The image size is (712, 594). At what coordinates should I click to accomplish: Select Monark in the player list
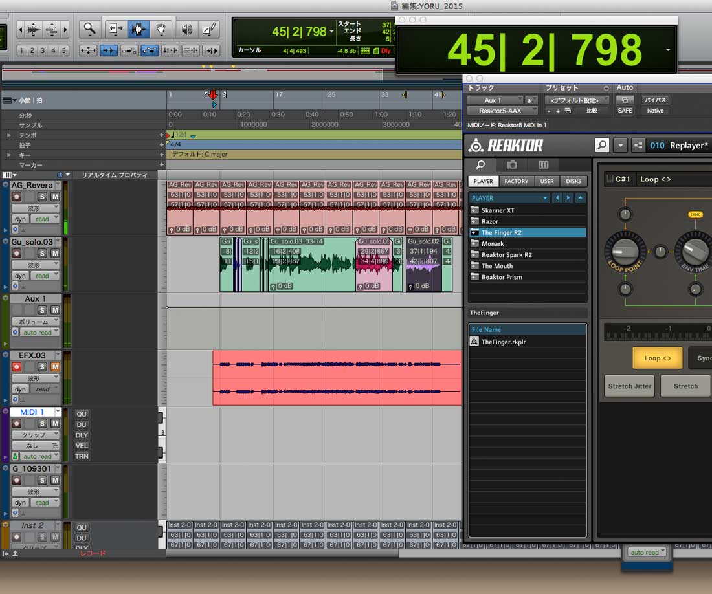click(x=528, y=244)
